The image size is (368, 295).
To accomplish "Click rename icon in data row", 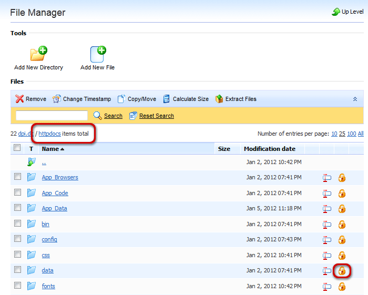I will point(326,271).
